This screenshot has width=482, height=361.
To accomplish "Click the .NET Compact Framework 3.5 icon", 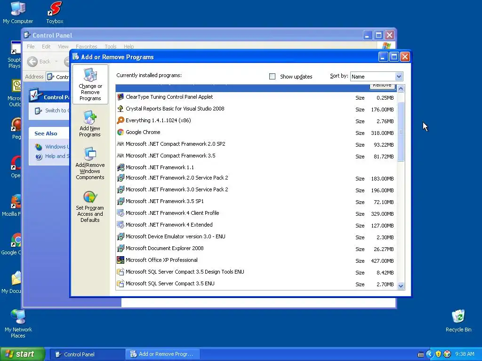I will coord(120,156).
